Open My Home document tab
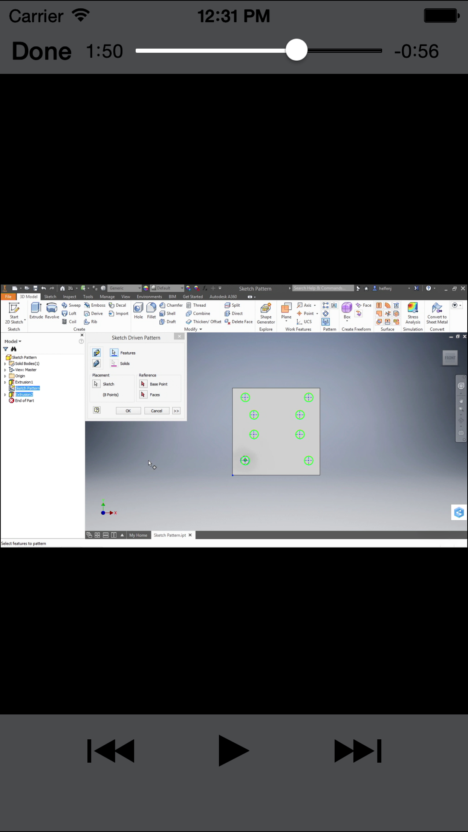This screenshot has width=468, height=832. [x=138, y=535]
